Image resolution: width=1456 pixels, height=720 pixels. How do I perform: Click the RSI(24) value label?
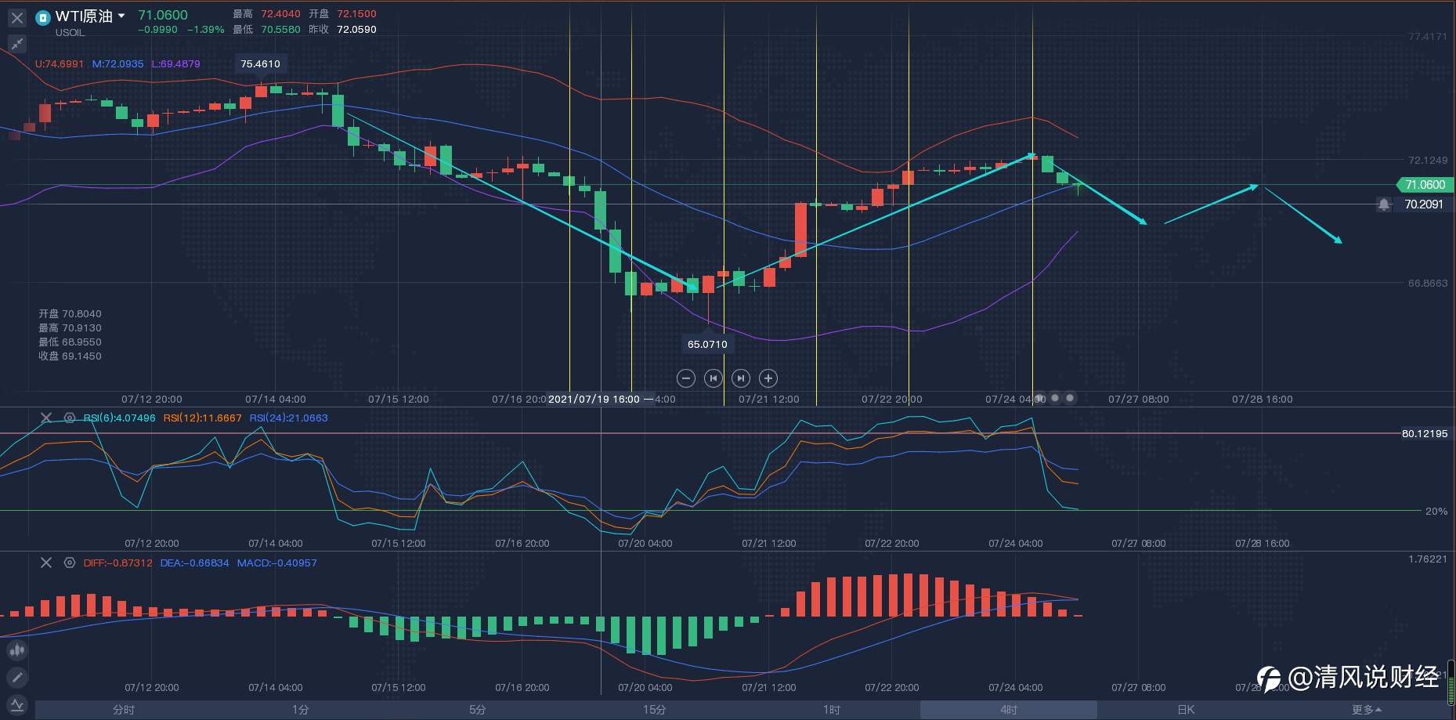tap(288, 418)
